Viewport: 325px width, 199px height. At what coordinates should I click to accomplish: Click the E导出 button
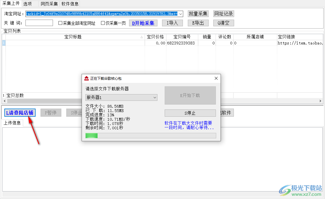198,23
